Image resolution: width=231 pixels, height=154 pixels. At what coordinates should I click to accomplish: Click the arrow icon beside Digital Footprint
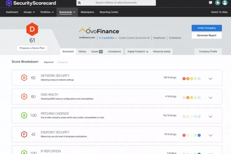click(147, 51)
